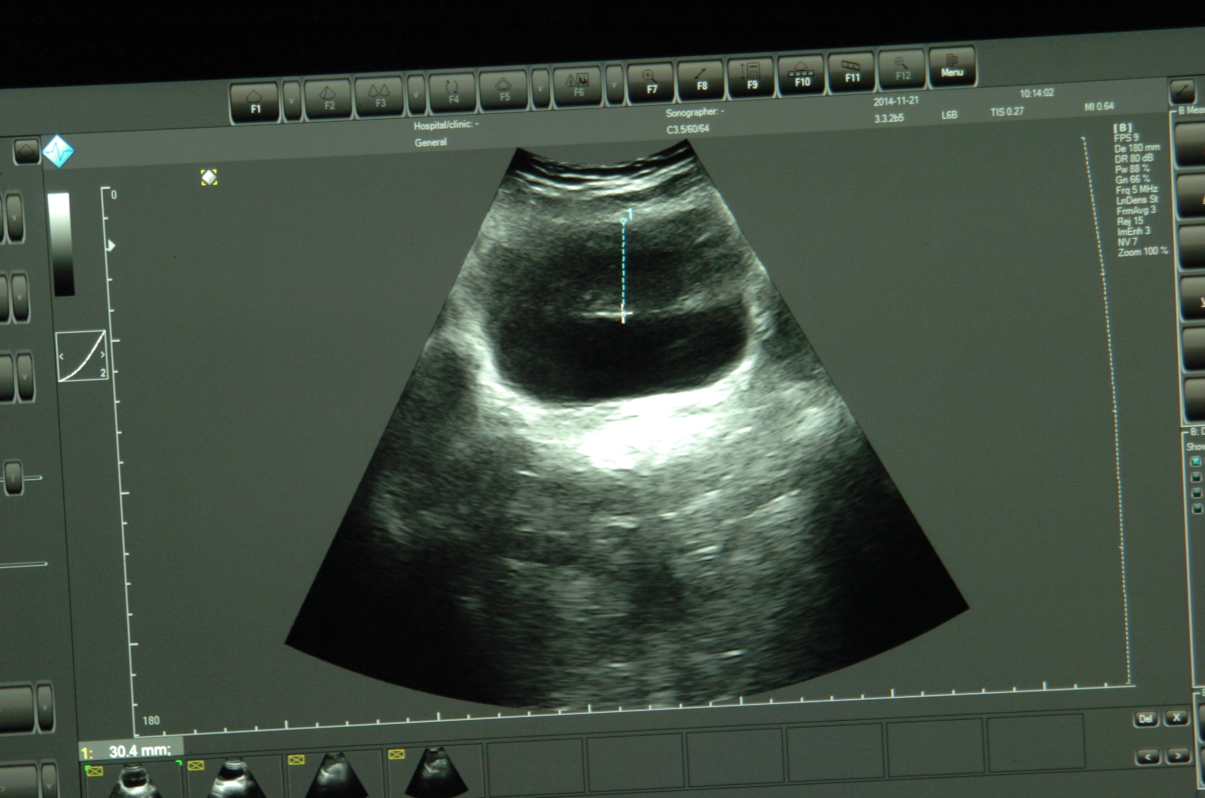Click the blue diamond waveform icon

pos(58,151)
